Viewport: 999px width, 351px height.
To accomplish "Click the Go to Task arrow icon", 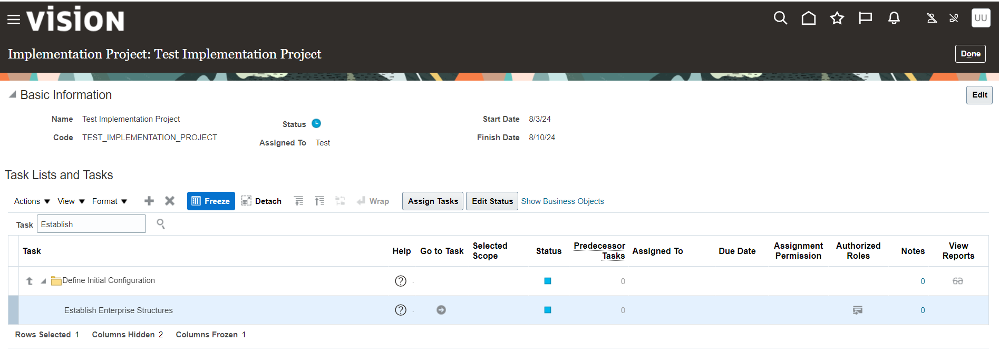I will click(441, 310).
